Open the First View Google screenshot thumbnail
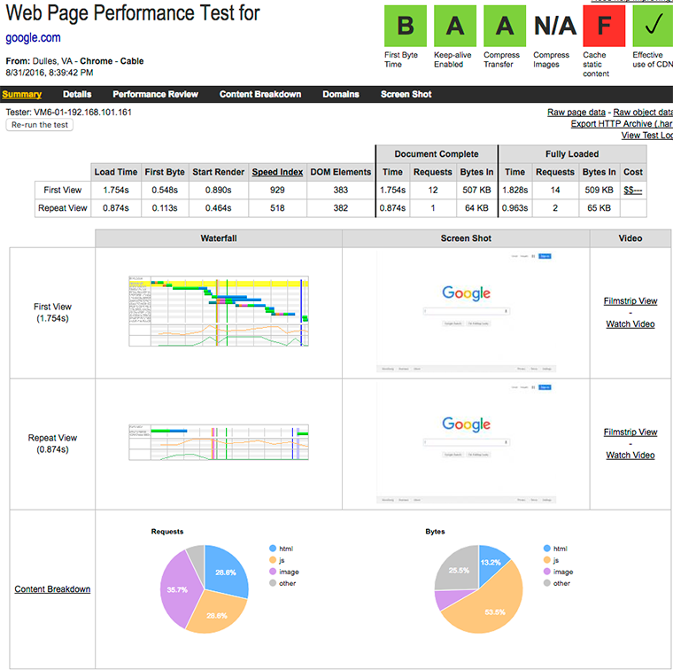The height and width of the screenshot is (670, 673). pos(466,311)
